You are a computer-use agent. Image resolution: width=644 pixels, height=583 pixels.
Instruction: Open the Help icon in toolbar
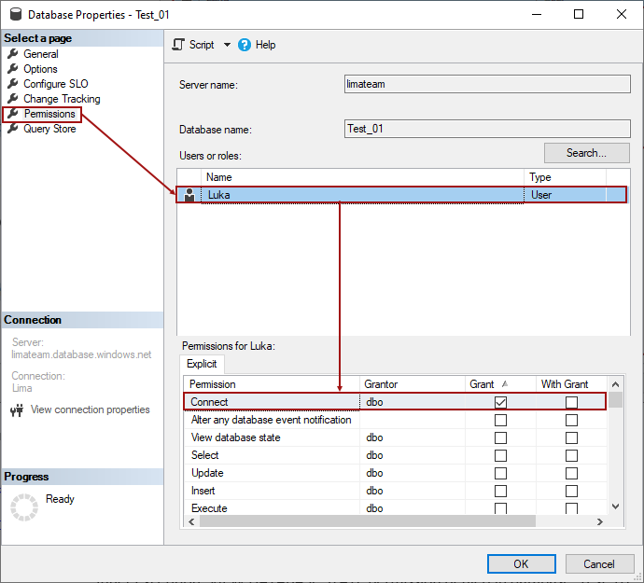click(x=245, y=45)
